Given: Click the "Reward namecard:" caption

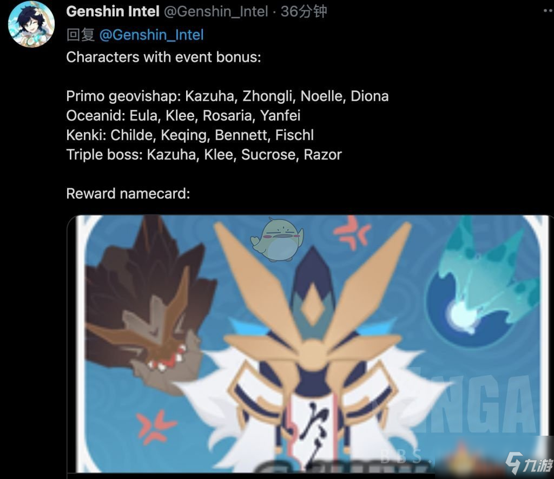Looking at the screenshot, I should [x=128, y=194].
